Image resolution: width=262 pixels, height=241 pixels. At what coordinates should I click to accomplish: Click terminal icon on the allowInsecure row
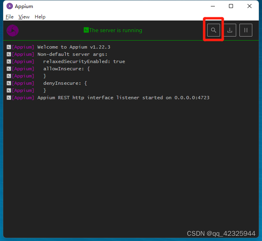coord(9,69)
